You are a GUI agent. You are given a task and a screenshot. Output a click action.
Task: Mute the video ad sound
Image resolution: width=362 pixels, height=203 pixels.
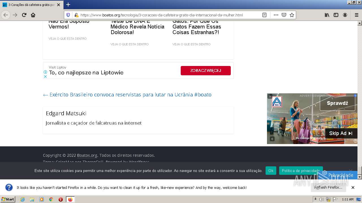point(272,139)
